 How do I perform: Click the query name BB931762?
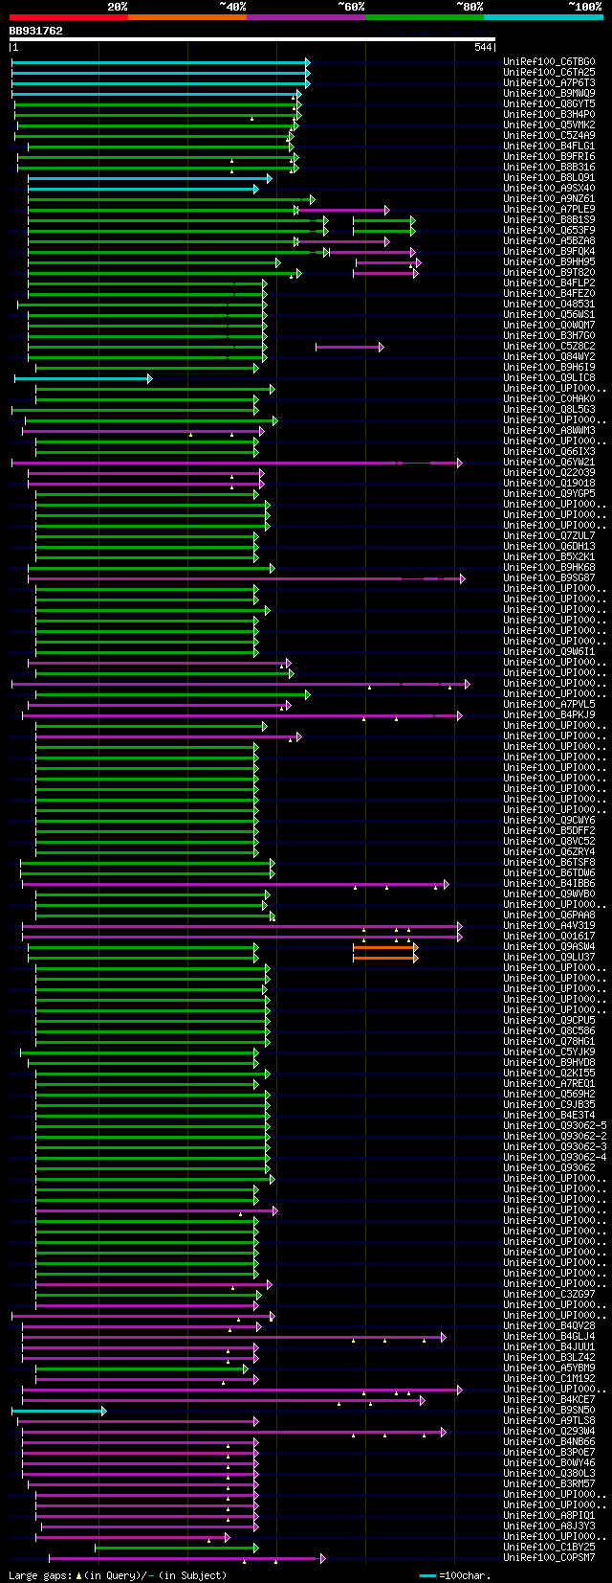pyautogui.click(x=36, y=31)
